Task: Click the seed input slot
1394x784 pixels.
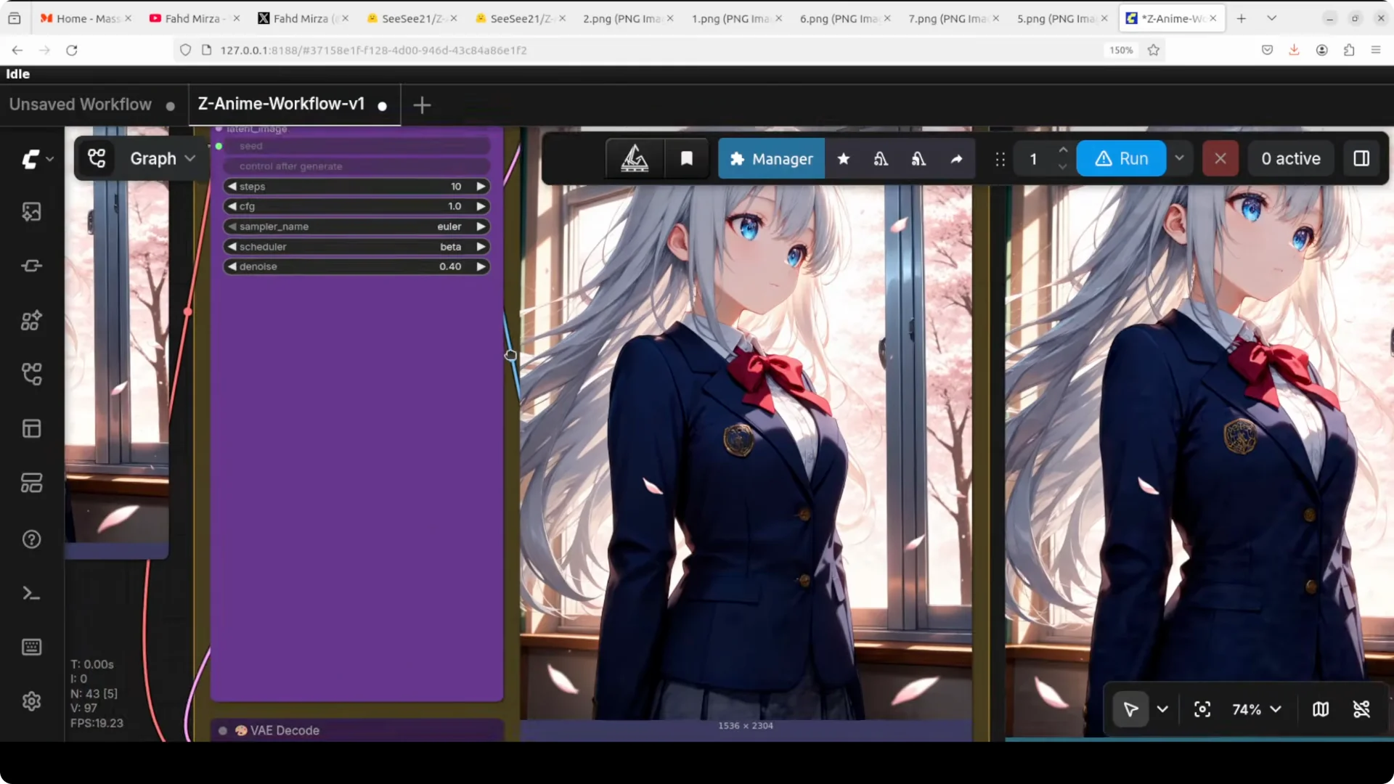Action: click(219, 146)
